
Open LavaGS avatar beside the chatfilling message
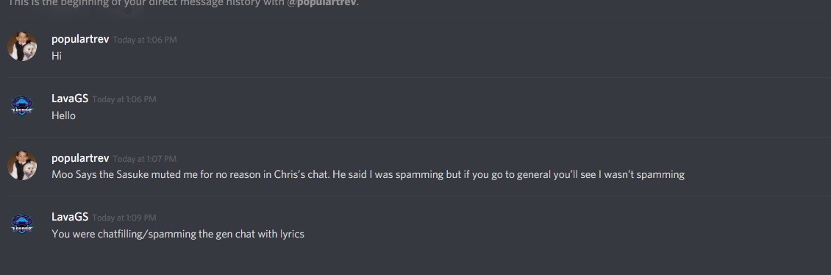click(22, 224)
